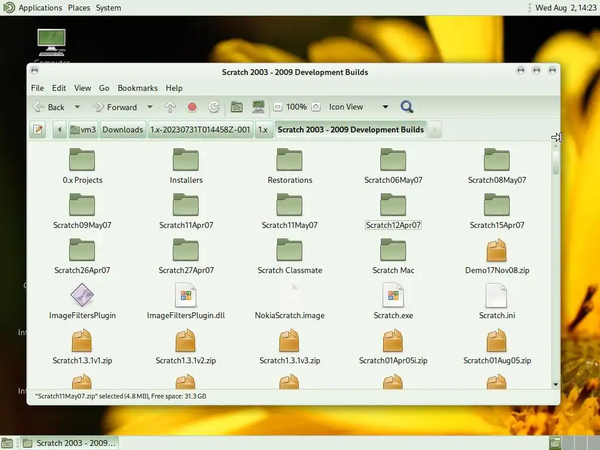
Task: Click Scratch 2003 - 2009 Development Builds path button
Action: 350,129
